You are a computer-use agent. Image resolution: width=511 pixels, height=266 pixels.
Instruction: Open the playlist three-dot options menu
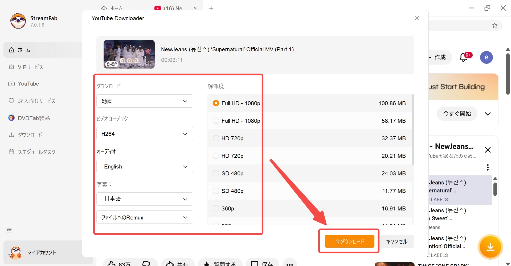(488, 167)
